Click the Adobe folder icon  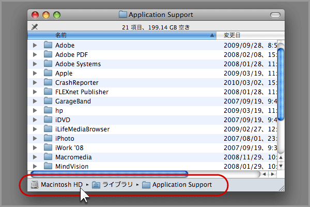pyautogui.click(x=49, y=45)
